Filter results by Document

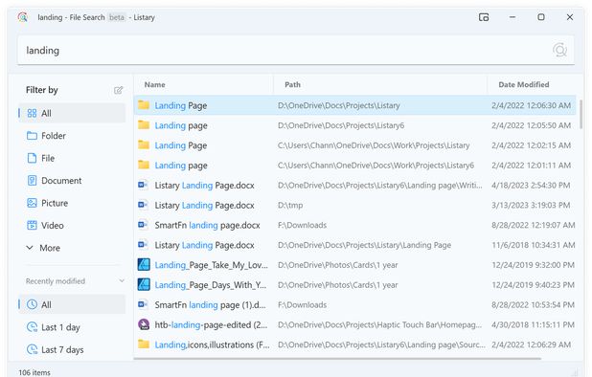(72, 181)
